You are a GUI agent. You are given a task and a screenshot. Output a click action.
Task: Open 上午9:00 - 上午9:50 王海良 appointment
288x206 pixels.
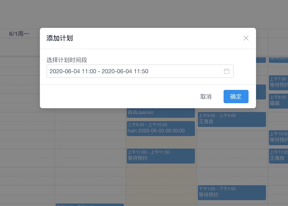tap(231, 119)
